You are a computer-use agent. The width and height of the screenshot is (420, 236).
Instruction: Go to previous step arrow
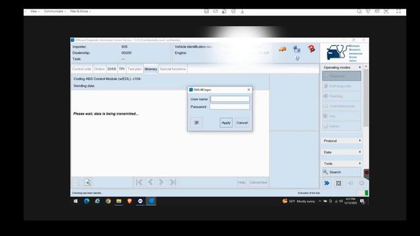(150, 182)
